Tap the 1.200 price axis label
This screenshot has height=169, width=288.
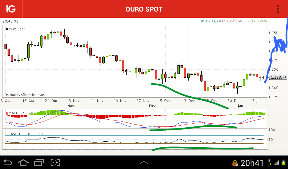pos(273,88)
